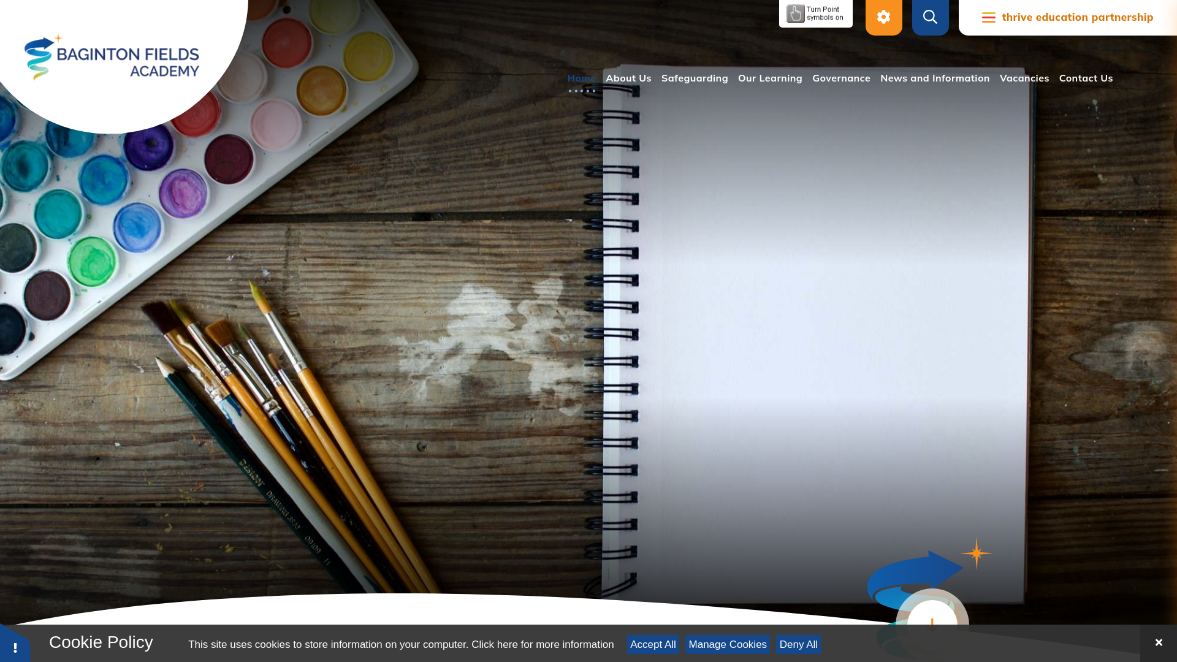Image resolution: width=1177 pixels, height=662 pixels.
Task: Open the Contact Us page
Action: tap(1086, 78)
